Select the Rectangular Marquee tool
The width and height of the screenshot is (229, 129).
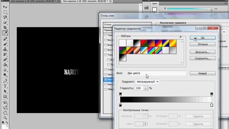[x=5, y=12]
